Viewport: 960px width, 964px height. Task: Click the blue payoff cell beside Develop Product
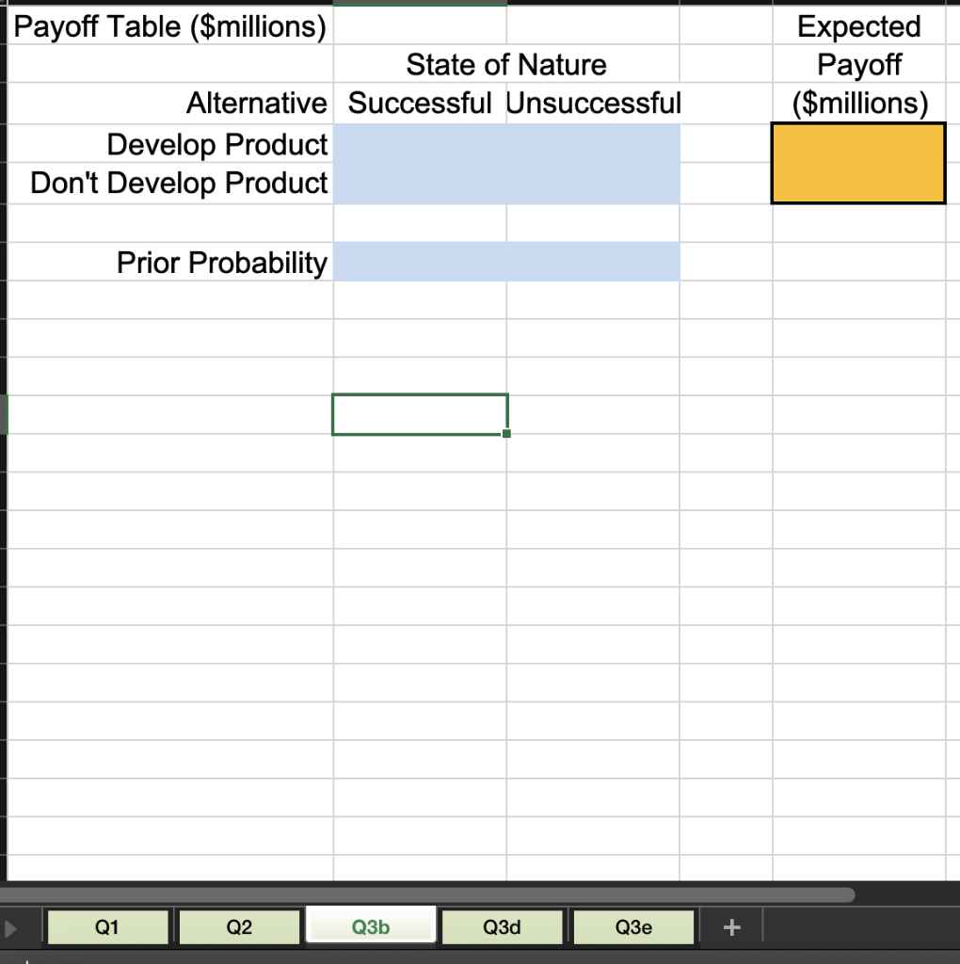coord(419,144)
